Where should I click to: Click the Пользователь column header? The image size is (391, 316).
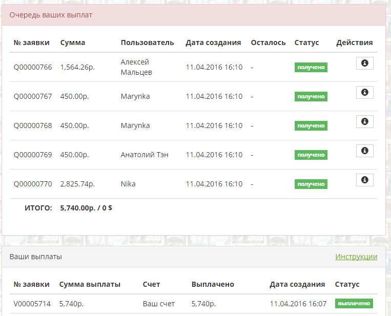tap(147, 43)
